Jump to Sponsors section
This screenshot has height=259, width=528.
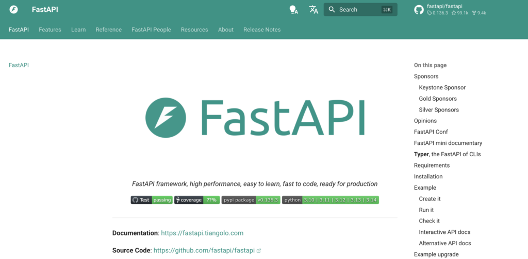[426, 76]
